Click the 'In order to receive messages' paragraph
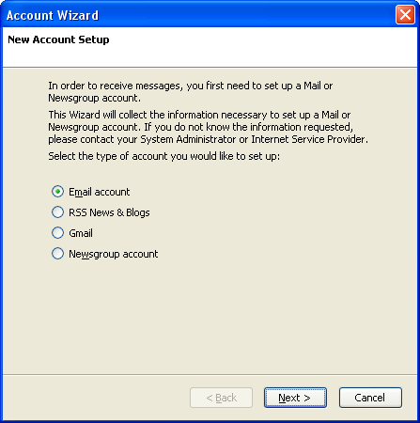Viewport: 420px width, 423px height. (x=191, y=91)
